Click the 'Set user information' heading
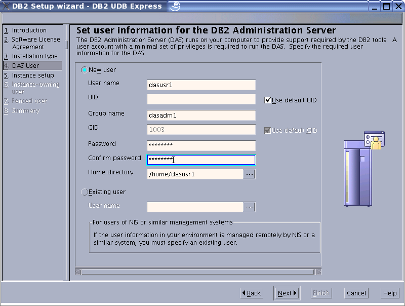405x306 pixels. (206, 30)
